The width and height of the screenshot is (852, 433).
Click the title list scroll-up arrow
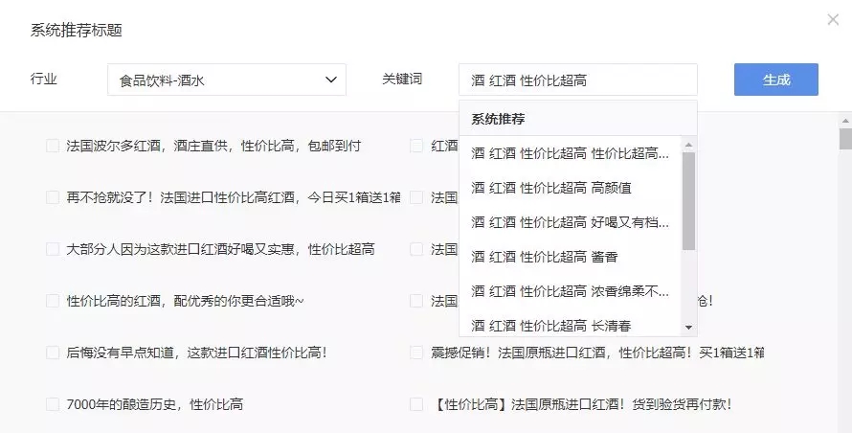pyautogui.click(x=845, y=121)
